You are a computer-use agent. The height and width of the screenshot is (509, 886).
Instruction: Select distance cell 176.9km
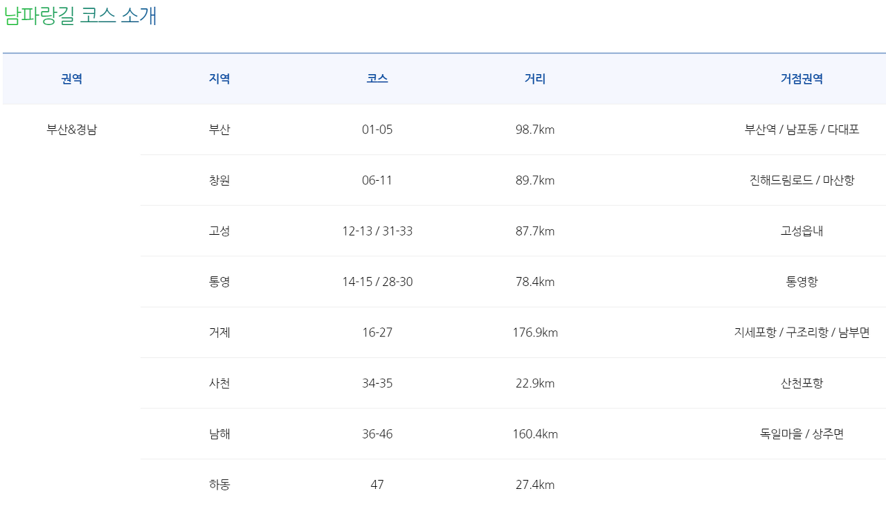click(535, 332)
